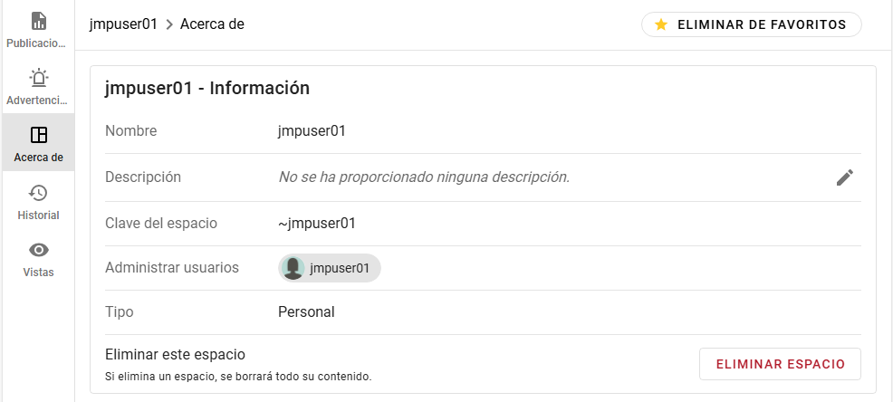Click the breadcrumb chevron separator

(x=169, y=24)
